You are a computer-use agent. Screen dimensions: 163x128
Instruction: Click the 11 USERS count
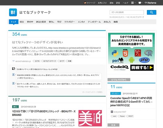pos(116,87)
